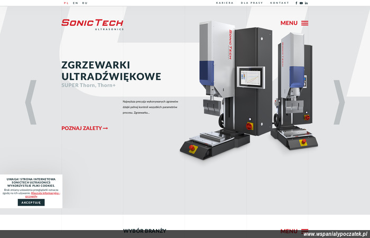Follow the POZNAJ ZALETY link

85,128
